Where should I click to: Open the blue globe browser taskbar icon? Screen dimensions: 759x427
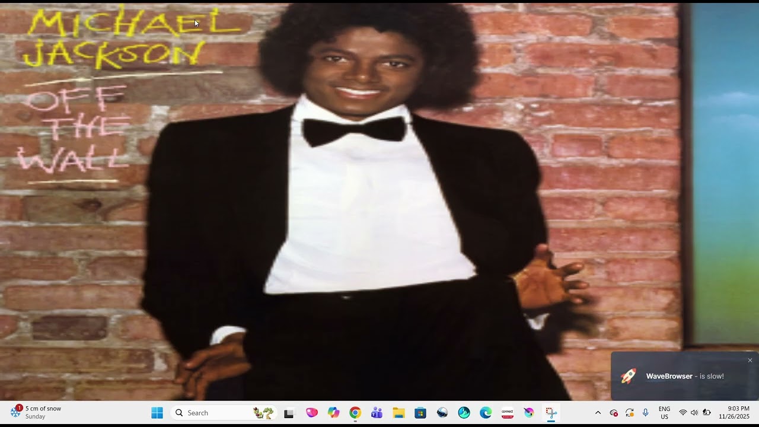pyautogui.click(x=442, y=413)
